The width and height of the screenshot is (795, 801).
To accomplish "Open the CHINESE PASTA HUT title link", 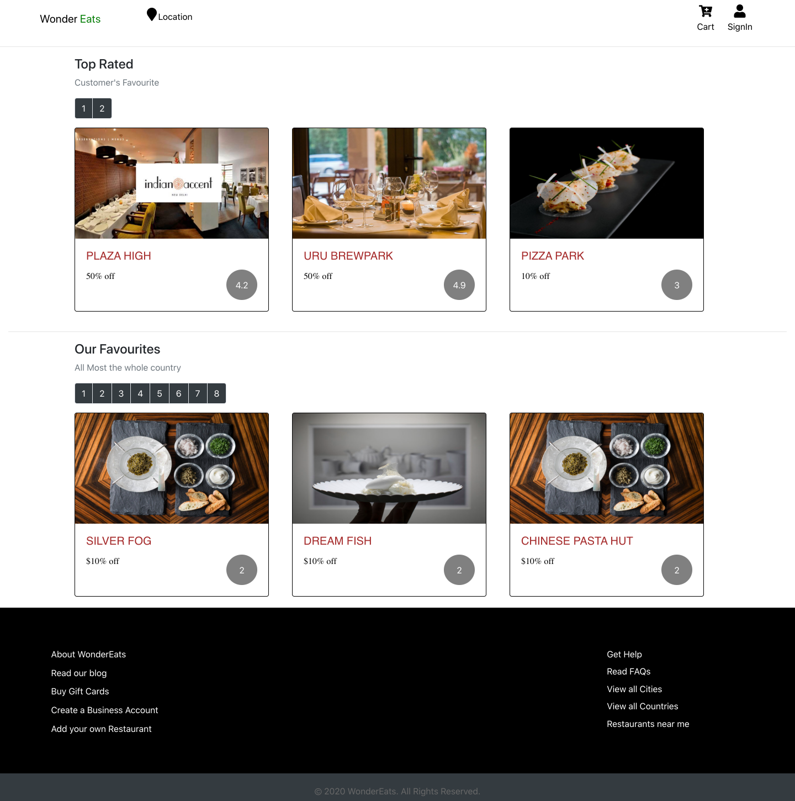I will pyautogui.click(x=577, y=541).
